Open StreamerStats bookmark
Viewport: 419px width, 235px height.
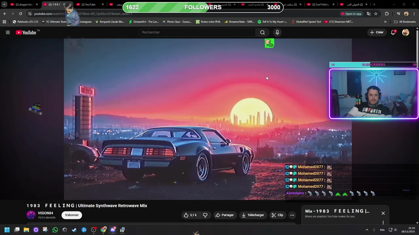point(239,22)
